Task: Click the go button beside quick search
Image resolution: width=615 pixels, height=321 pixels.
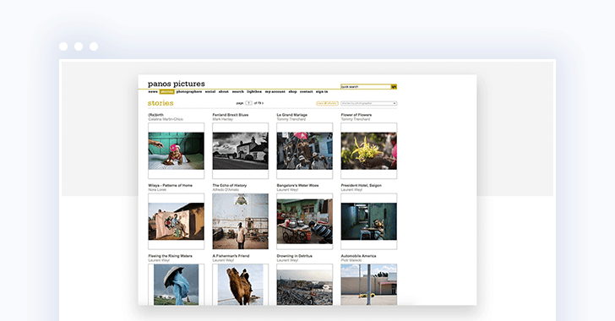Action: [395, 87]
